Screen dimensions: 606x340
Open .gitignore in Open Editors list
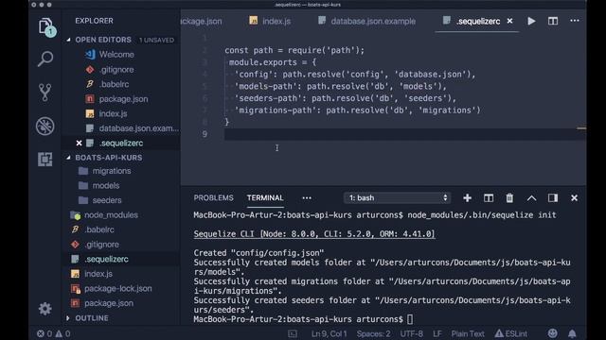coord(116,69)
